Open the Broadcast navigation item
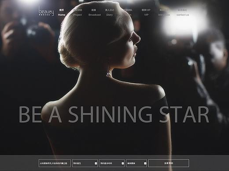Image resolution: width=229 pixels, height=171 pixels. 95,12
